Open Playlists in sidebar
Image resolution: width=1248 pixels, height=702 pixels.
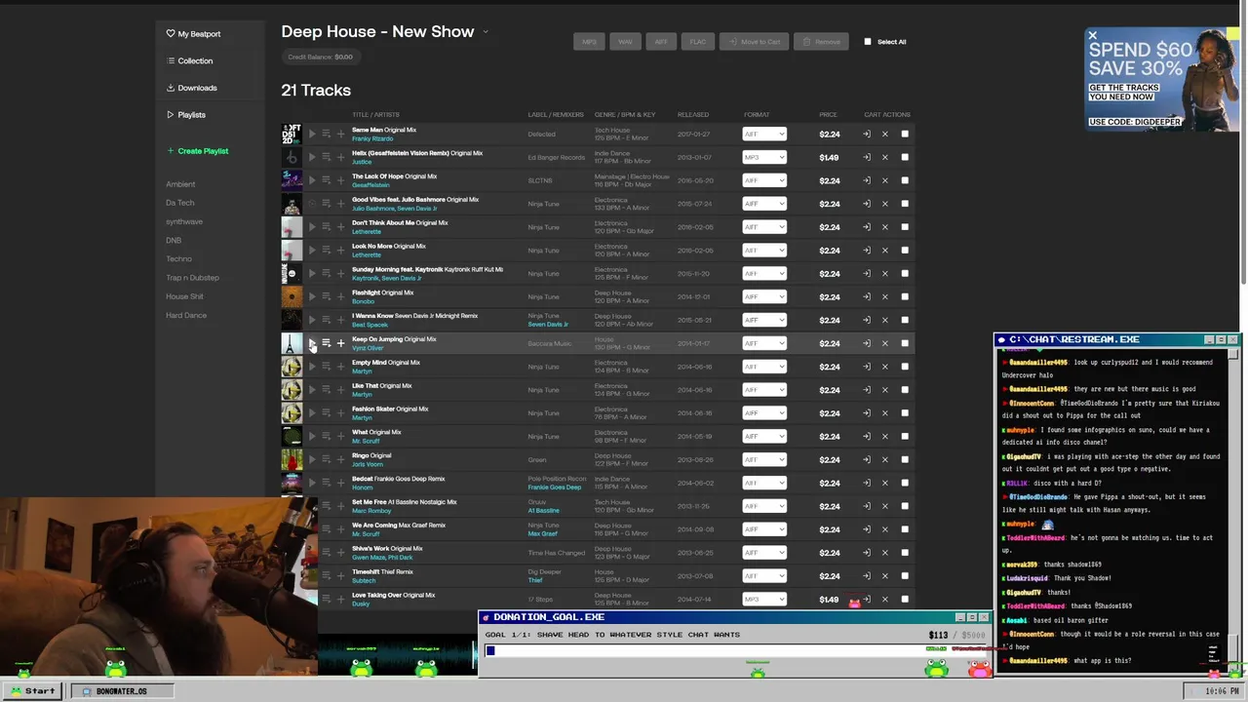pos(185,115)
